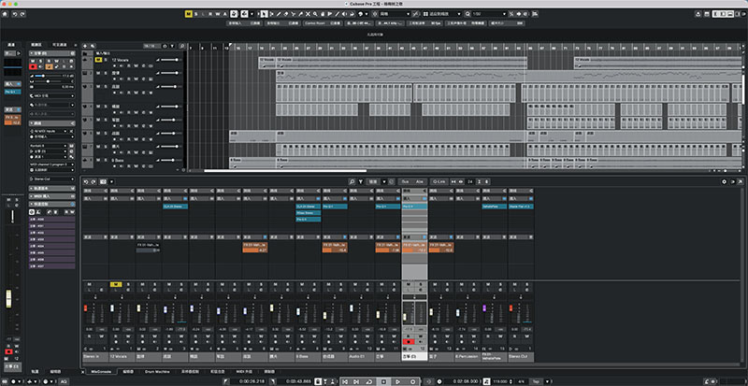Toggle the global Solo S button in toolbar
The height and width of the screenshot is (386, 748).
click(195, 14)
